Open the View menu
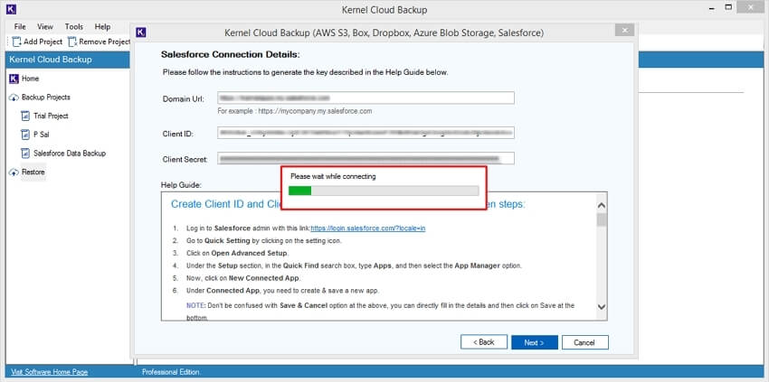The height and width of the screenshot is (382, 769). point(45,26)
